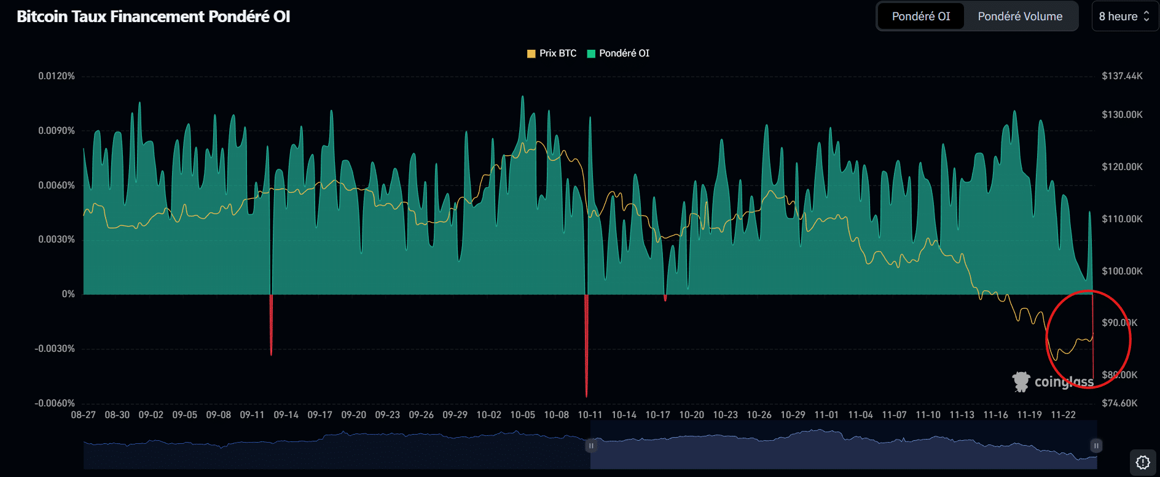Click the deepest red negative spike near 10-11
This screenshot has width=1160, height=477.
586,368
